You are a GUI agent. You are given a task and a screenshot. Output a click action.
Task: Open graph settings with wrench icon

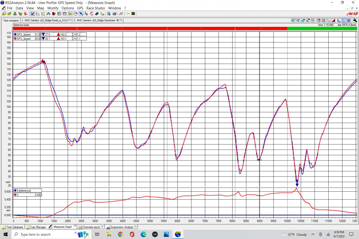[355, 20]
